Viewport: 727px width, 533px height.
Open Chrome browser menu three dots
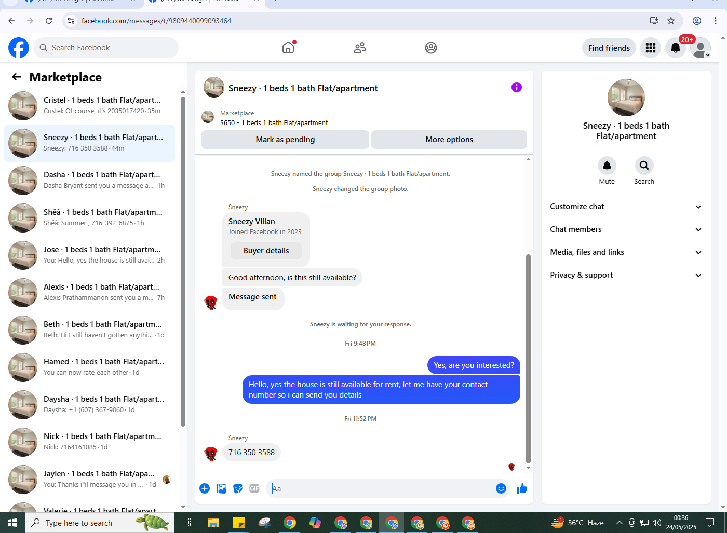pos(716,21)
